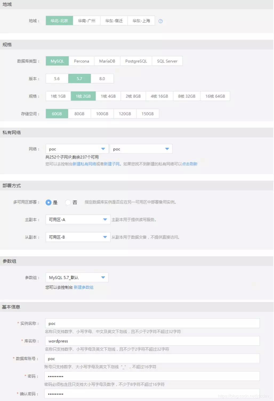Switch region to 华南-广州

87,20
